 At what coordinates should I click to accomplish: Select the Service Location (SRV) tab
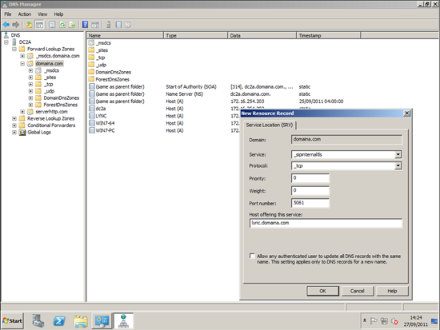pos(270,125)
